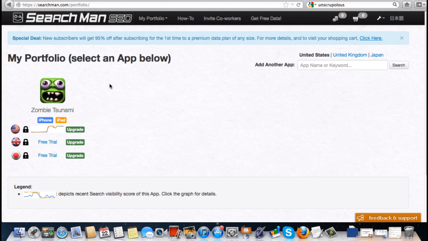Expand the My Portfolio menu
Image resolution: width=428 pixels, height=241 pixels.
coord(153,18)
